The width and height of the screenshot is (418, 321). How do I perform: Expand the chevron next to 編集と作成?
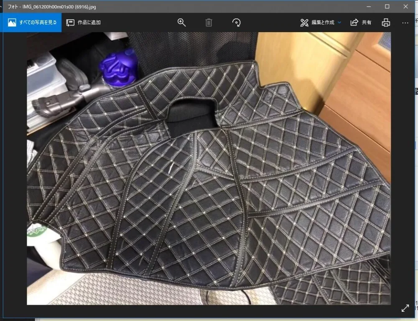[x=339, y=23]
